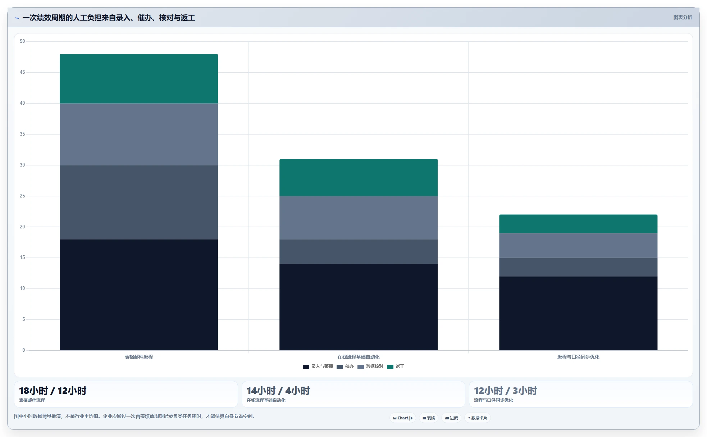Click the 返工 legend label

click(400, 367)
